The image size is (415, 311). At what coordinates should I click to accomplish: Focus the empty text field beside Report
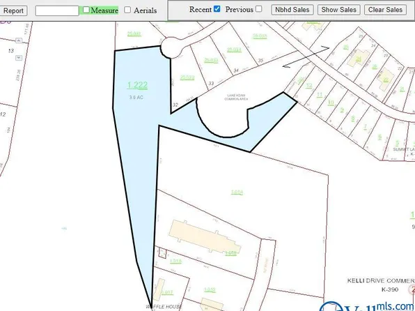pyautogui.click(x=57, y=11)
